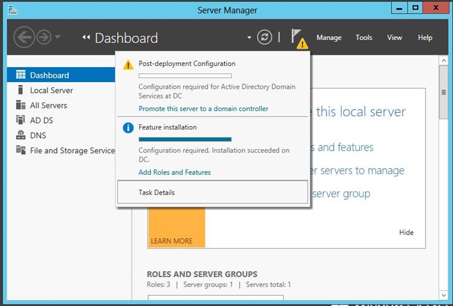Click 'Servers total: 1' text
The width and height of the screenshot is (453, 306).
[x=268, y=284]
